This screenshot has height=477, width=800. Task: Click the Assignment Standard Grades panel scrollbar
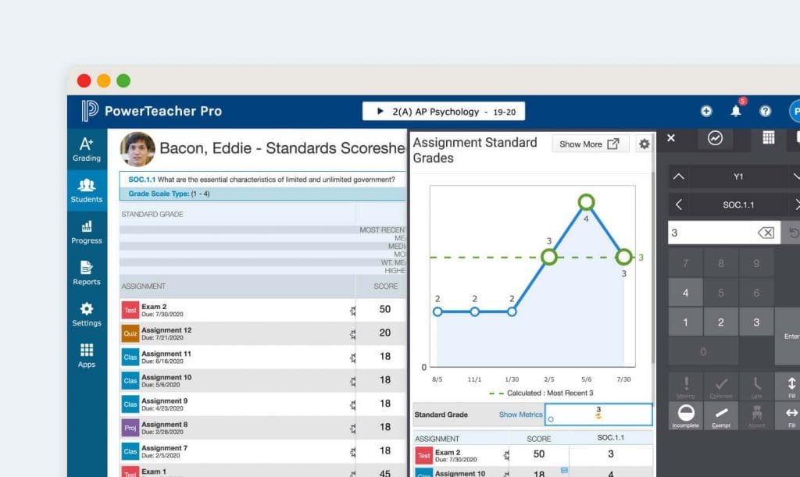click(654, 269)
